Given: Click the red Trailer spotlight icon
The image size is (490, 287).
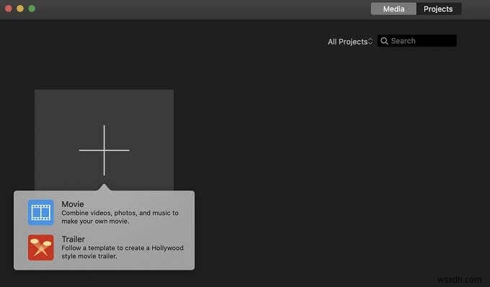Looking at the screenshot, I should click(41, 247).
